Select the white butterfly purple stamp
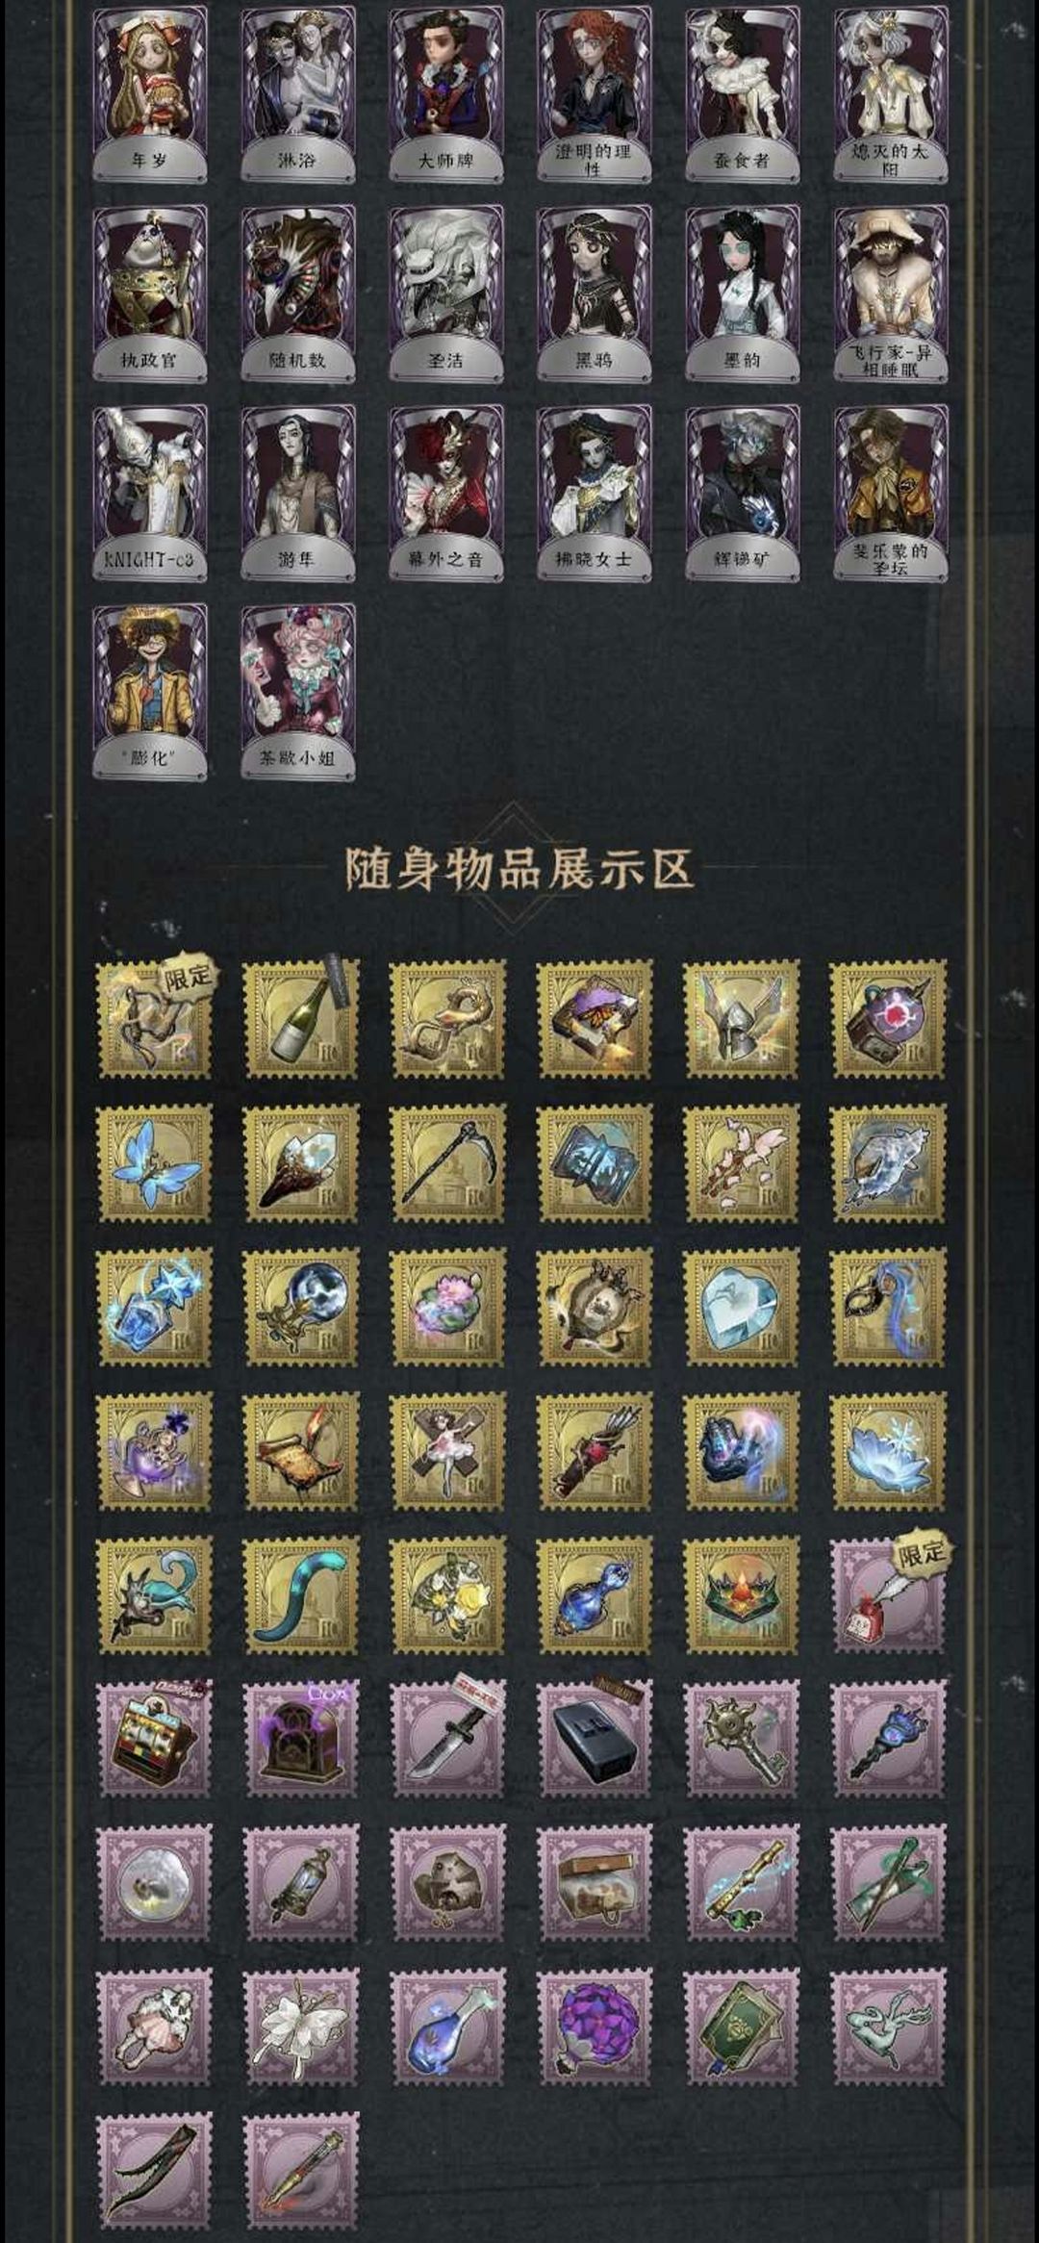 (301, 2027)
